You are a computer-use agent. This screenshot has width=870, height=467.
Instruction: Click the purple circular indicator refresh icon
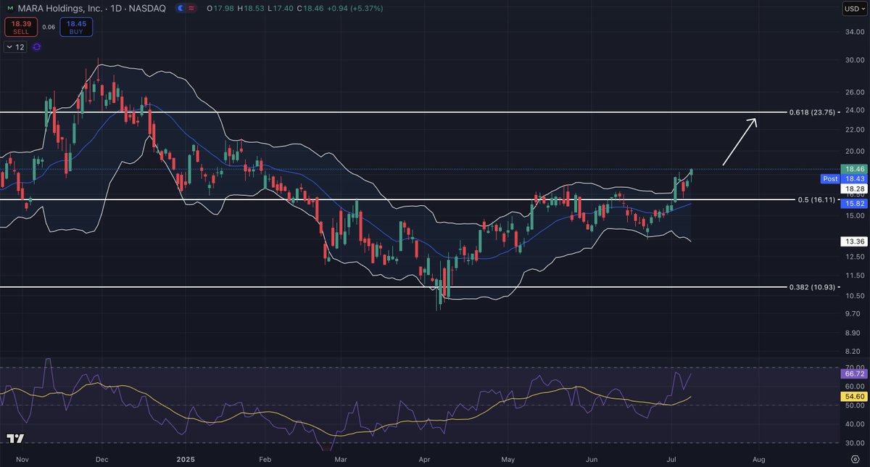[36, 46]
